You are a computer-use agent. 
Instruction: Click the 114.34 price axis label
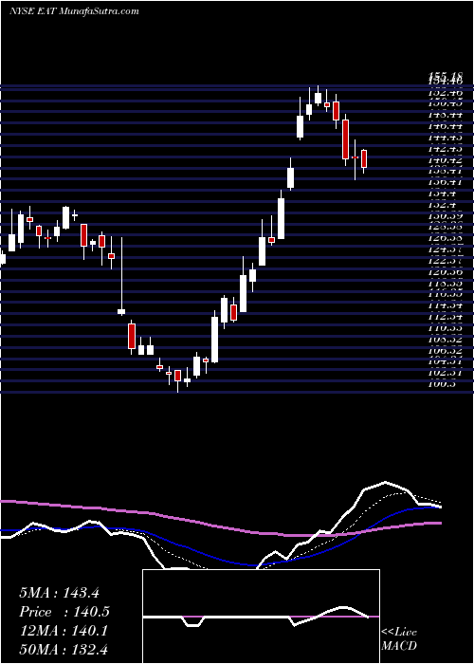(x=445, y=304)
